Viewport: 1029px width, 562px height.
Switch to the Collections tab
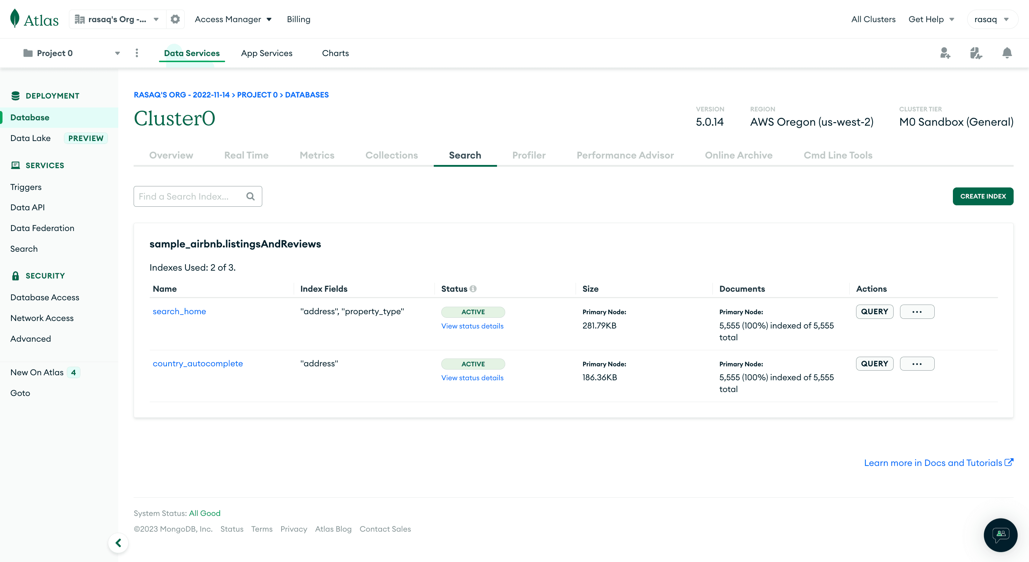click(391, 155)
